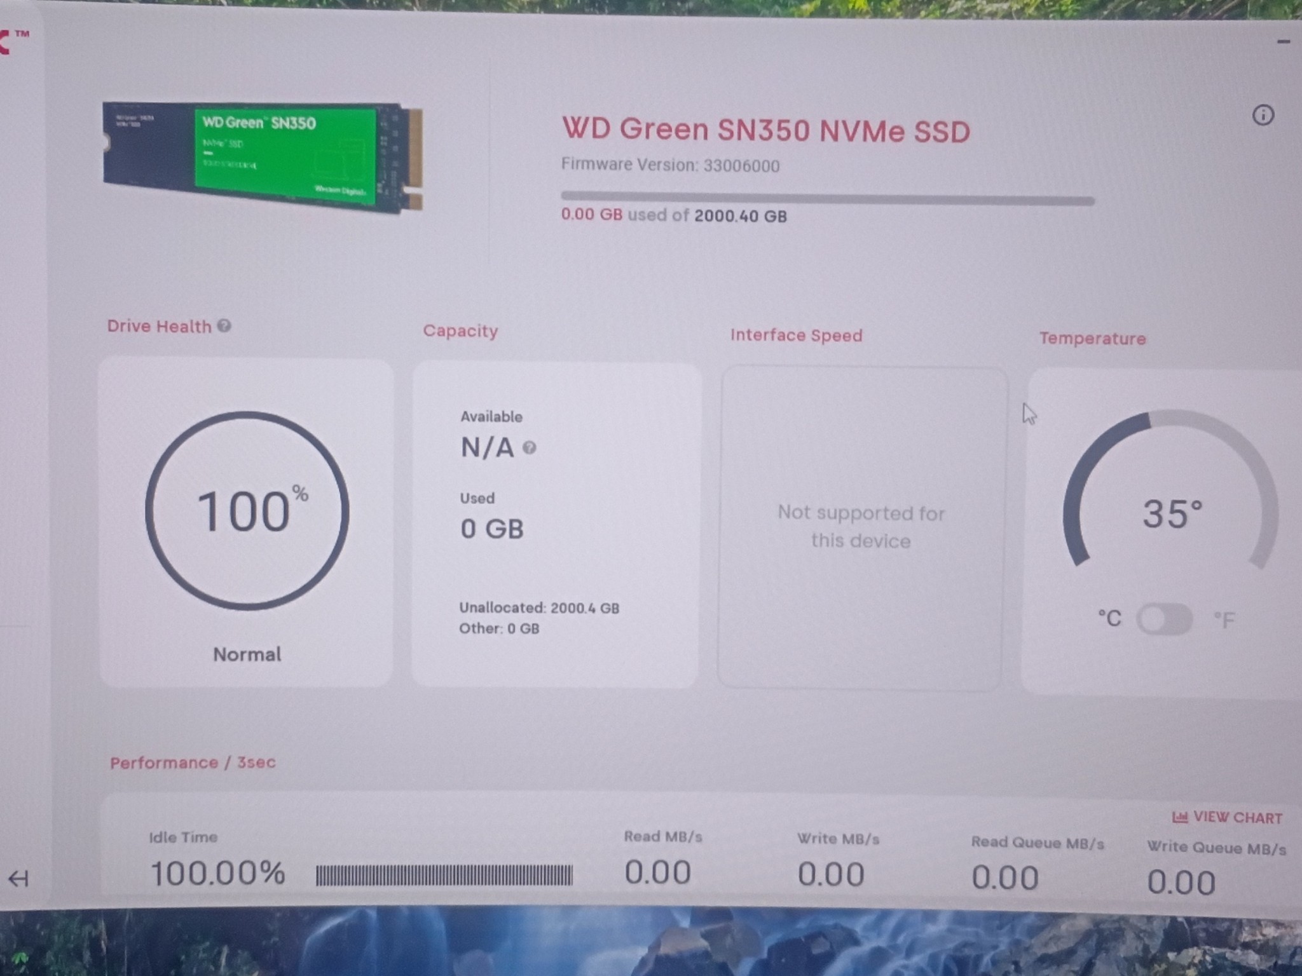Toggle temperature unit to Fahrenheit
The height and width of the screenshot is (976, 1302).
pos(1165,619)
